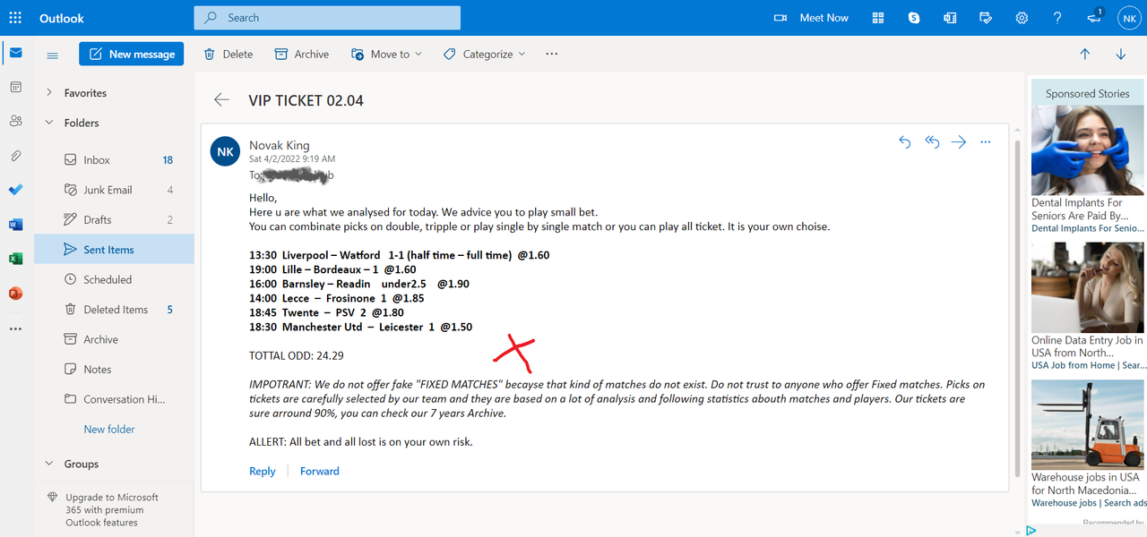
Task: Open the Drafts folder
Action: 114,219
